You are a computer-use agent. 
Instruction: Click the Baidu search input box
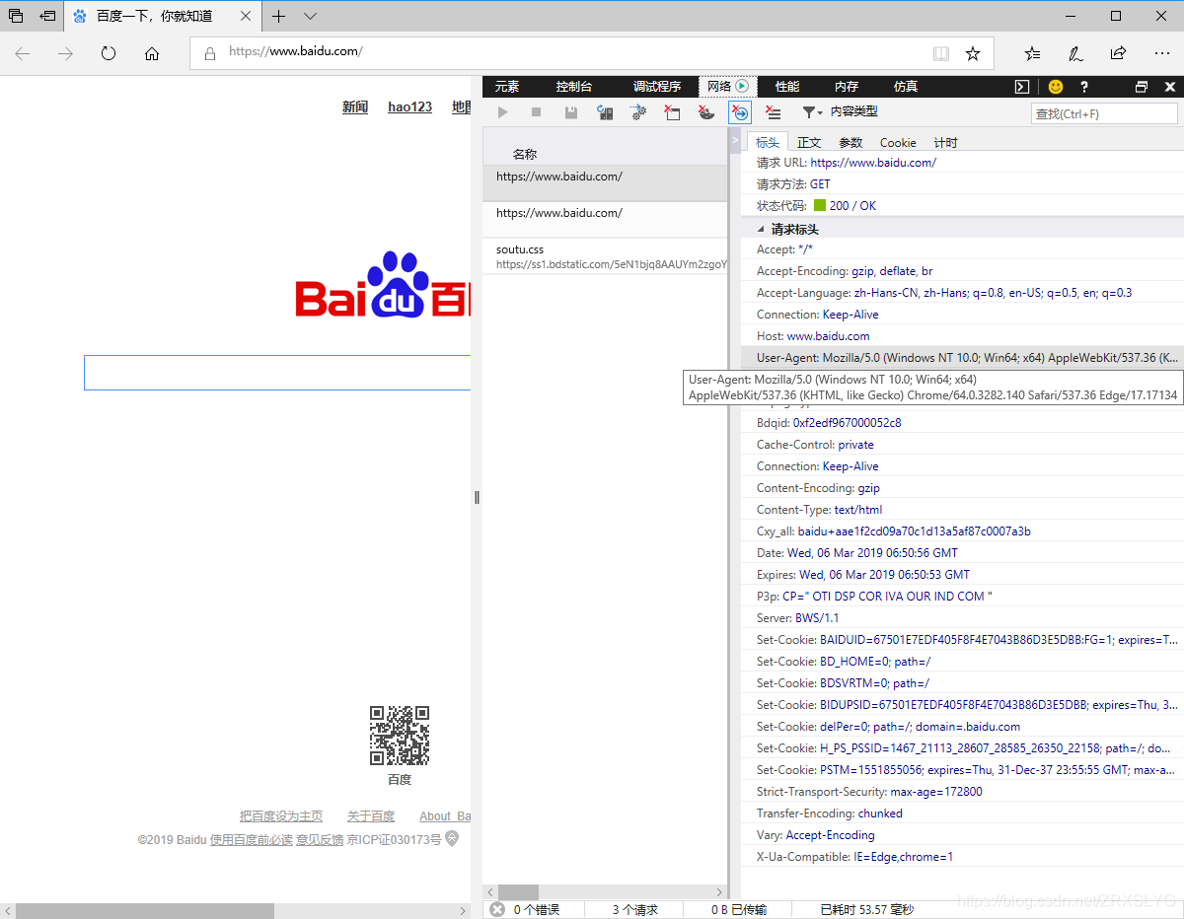277,373
